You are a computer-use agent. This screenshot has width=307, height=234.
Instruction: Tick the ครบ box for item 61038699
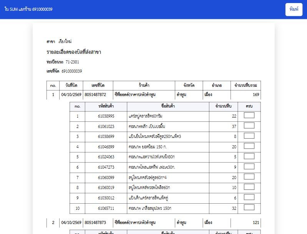(249, 136)
